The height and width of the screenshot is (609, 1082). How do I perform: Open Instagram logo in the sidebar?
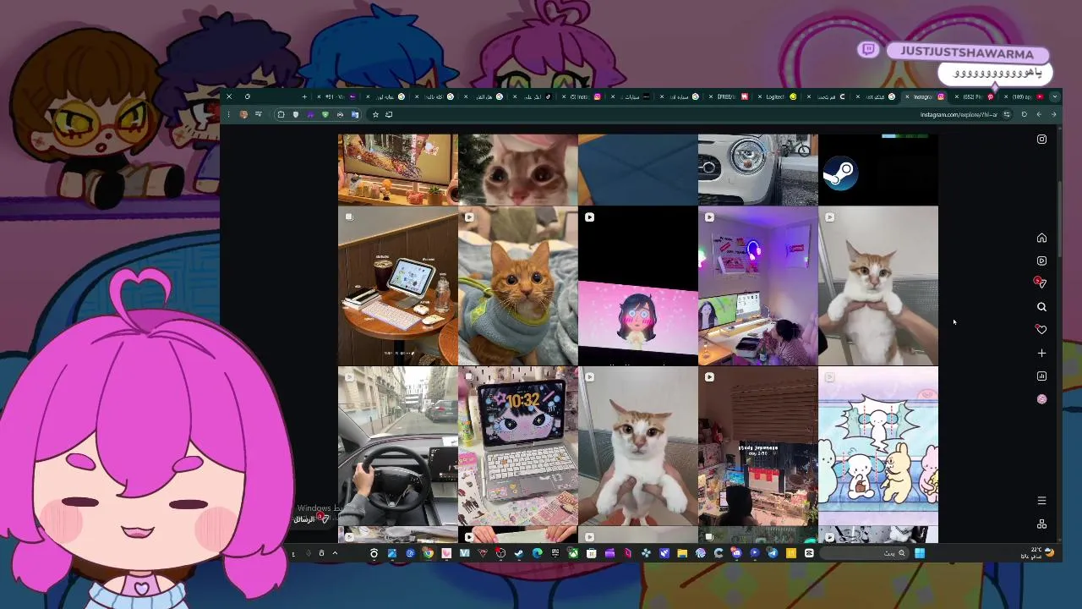pyautogui.click(x=1041, y=140)
